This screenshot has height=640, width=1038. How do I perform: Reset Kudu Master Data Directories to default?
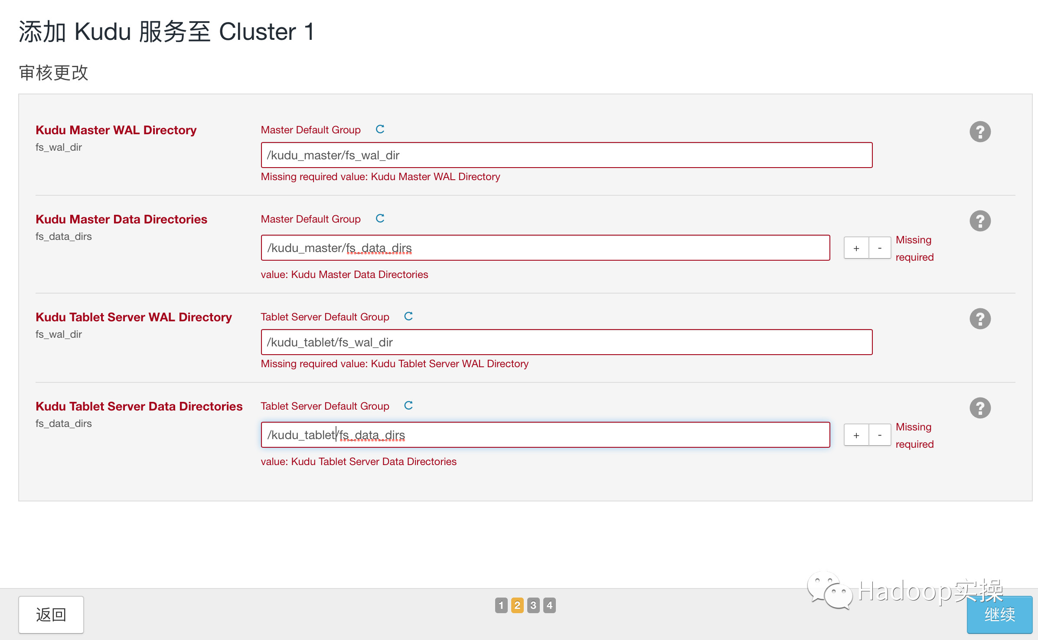pos(380,219)
